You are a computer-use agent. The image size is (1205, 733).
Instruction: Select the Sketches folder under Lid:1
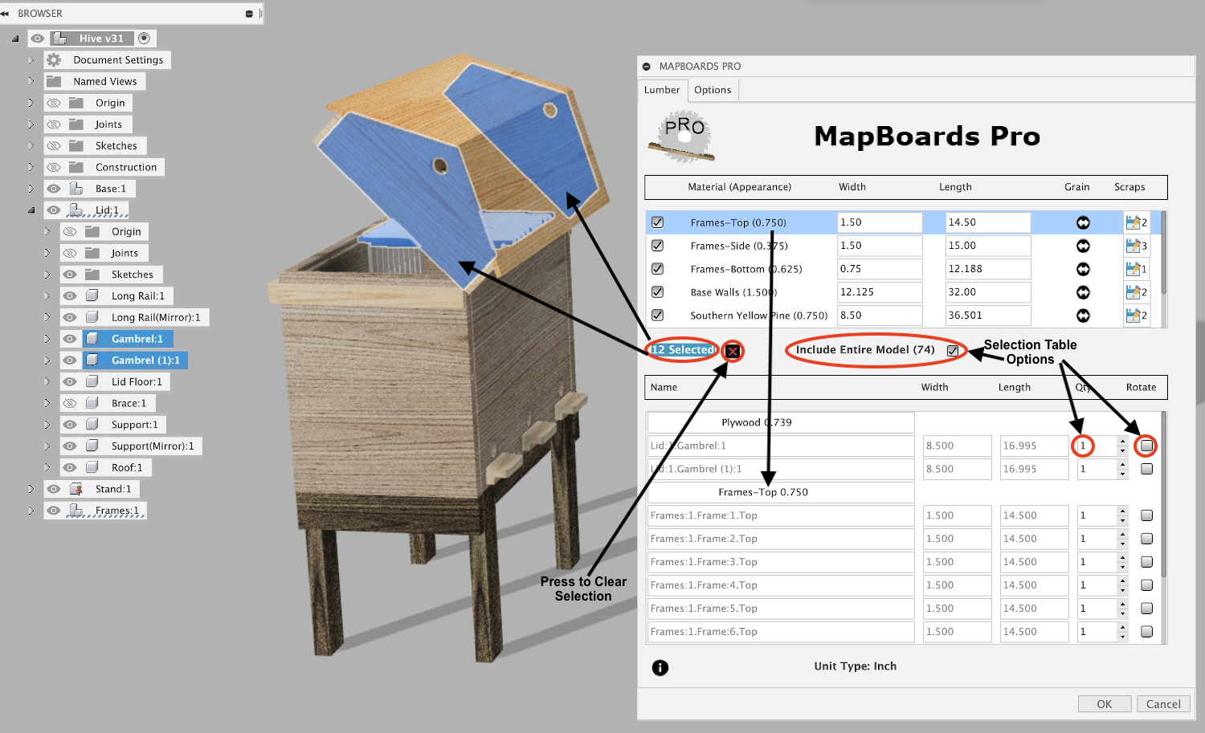pyautogui.click(x=132, y=275)
